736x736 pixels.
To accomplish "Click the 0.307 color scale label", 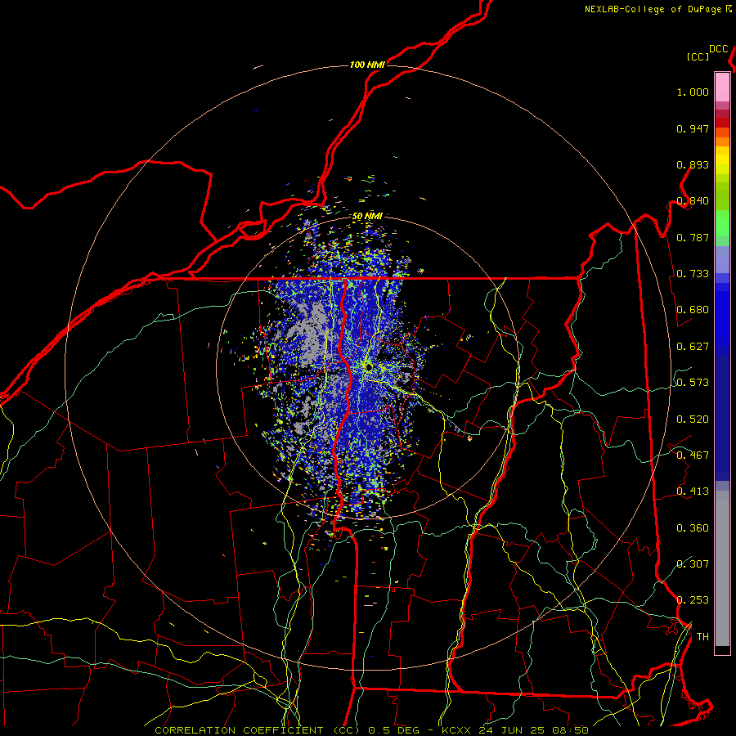I will tap(693, 564).
